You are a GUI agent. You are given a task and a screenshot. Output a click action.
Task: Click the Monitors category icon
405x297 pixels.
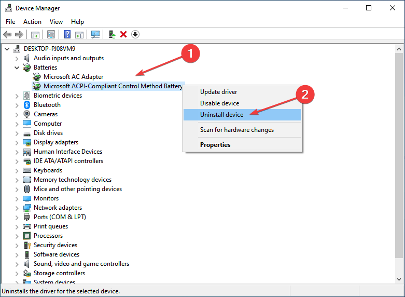point(27,198)
